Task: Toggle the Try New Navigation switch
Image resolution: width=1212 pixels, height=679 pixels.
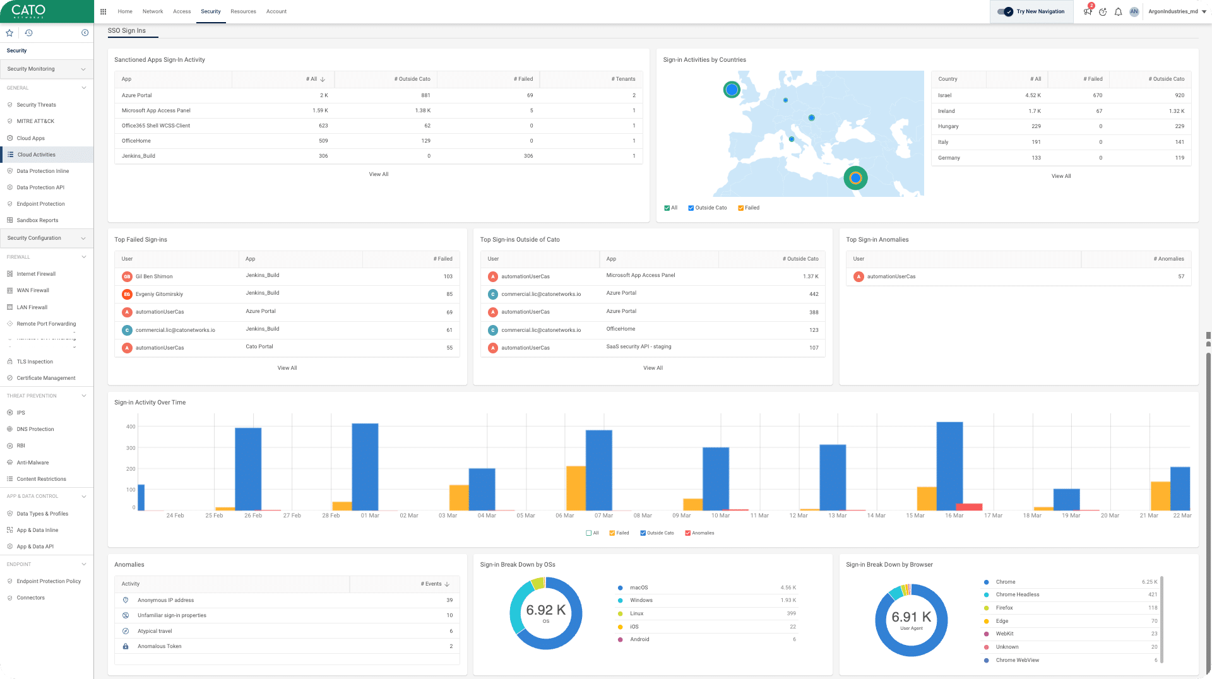Action: pyautogui.click(x=1005, y=11)
